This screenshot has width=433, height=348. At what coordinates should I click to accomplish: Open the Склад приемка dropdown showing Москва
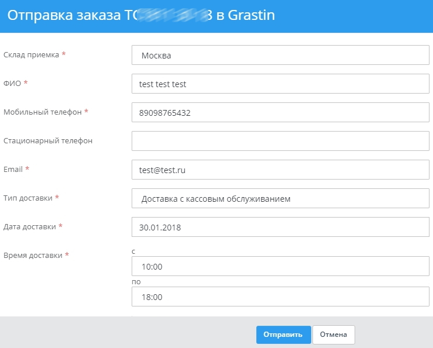click(280, 56)
